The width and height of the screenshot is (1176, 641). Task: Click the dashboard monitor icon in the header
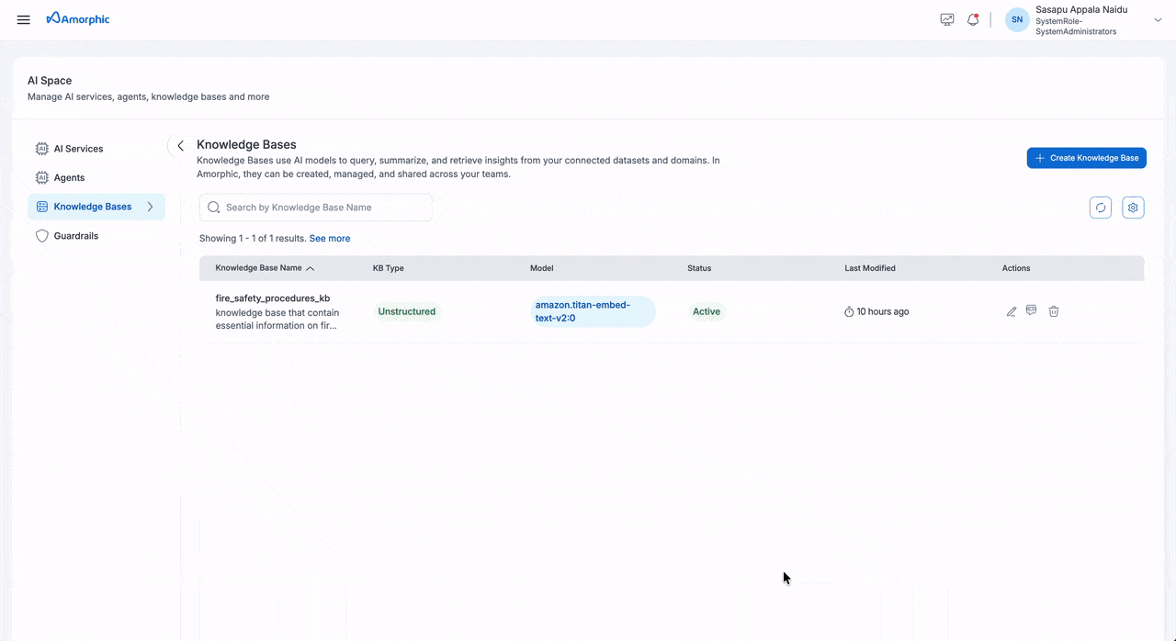946,19
